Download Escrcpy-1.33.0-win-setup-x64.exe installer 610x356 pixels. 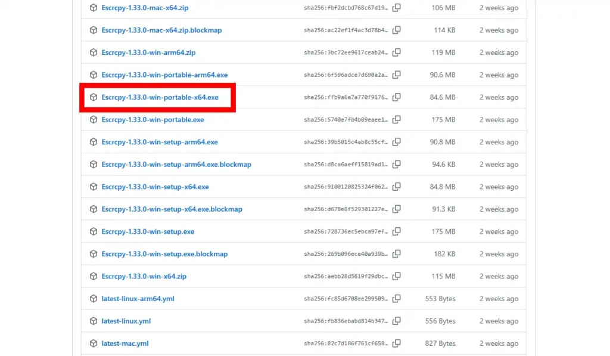[155, 187]
